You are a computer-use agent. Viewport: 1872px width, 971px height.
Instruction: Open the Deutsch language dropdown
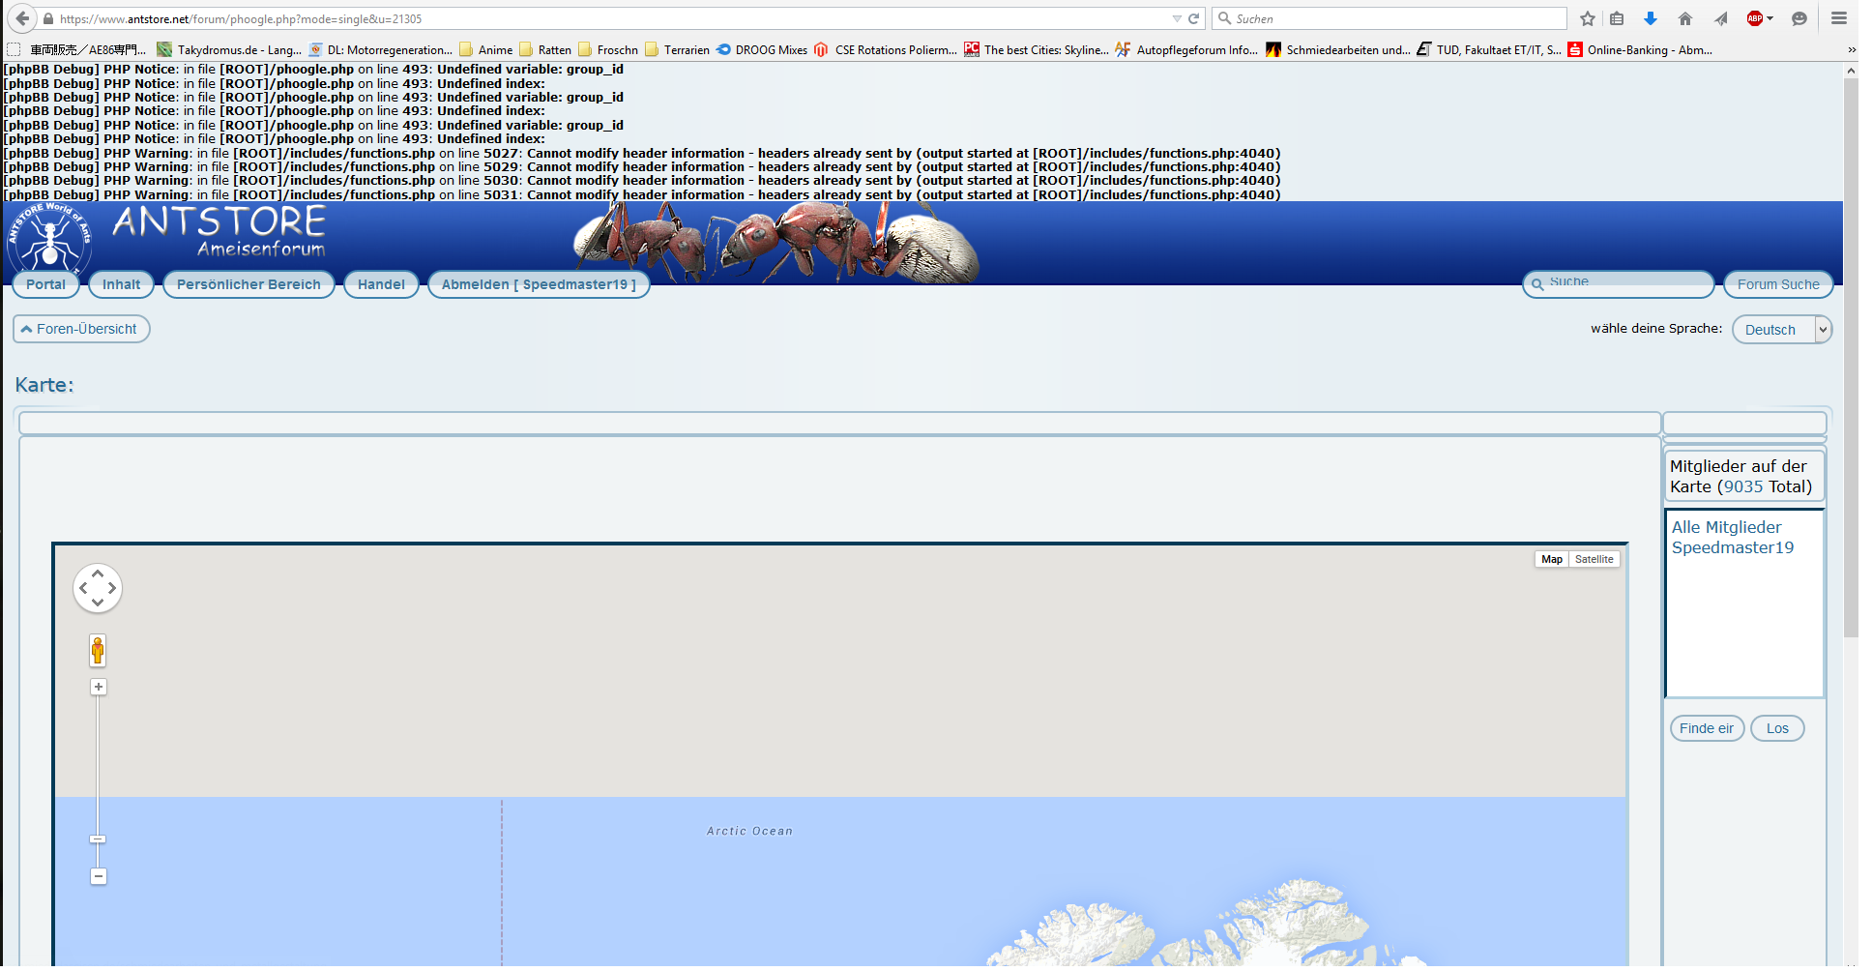coord(1781,330)
